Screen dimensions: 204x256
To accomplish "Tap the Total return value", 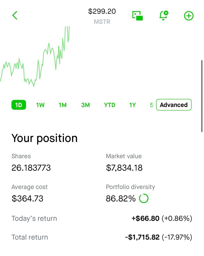I will [x=158, y=237].
